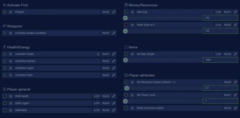This screenshot has height=118, width=240.
Task: Favorite the Set Player Level cheat
Action: [132, 95]
